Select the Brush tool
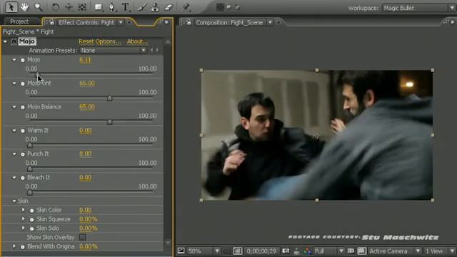Screen dimensions: 457x257 [x=142, y=7]
